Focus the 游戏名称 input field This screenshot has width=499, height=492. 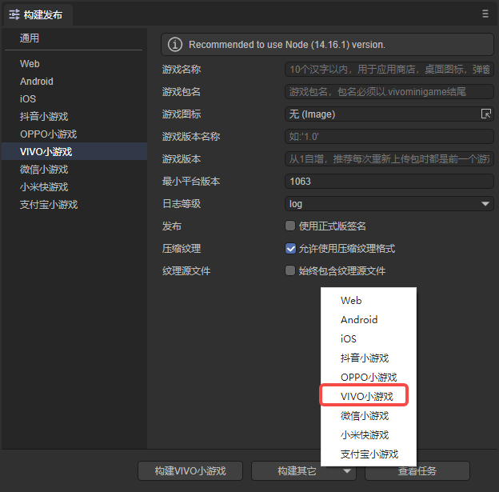(389, 69)
